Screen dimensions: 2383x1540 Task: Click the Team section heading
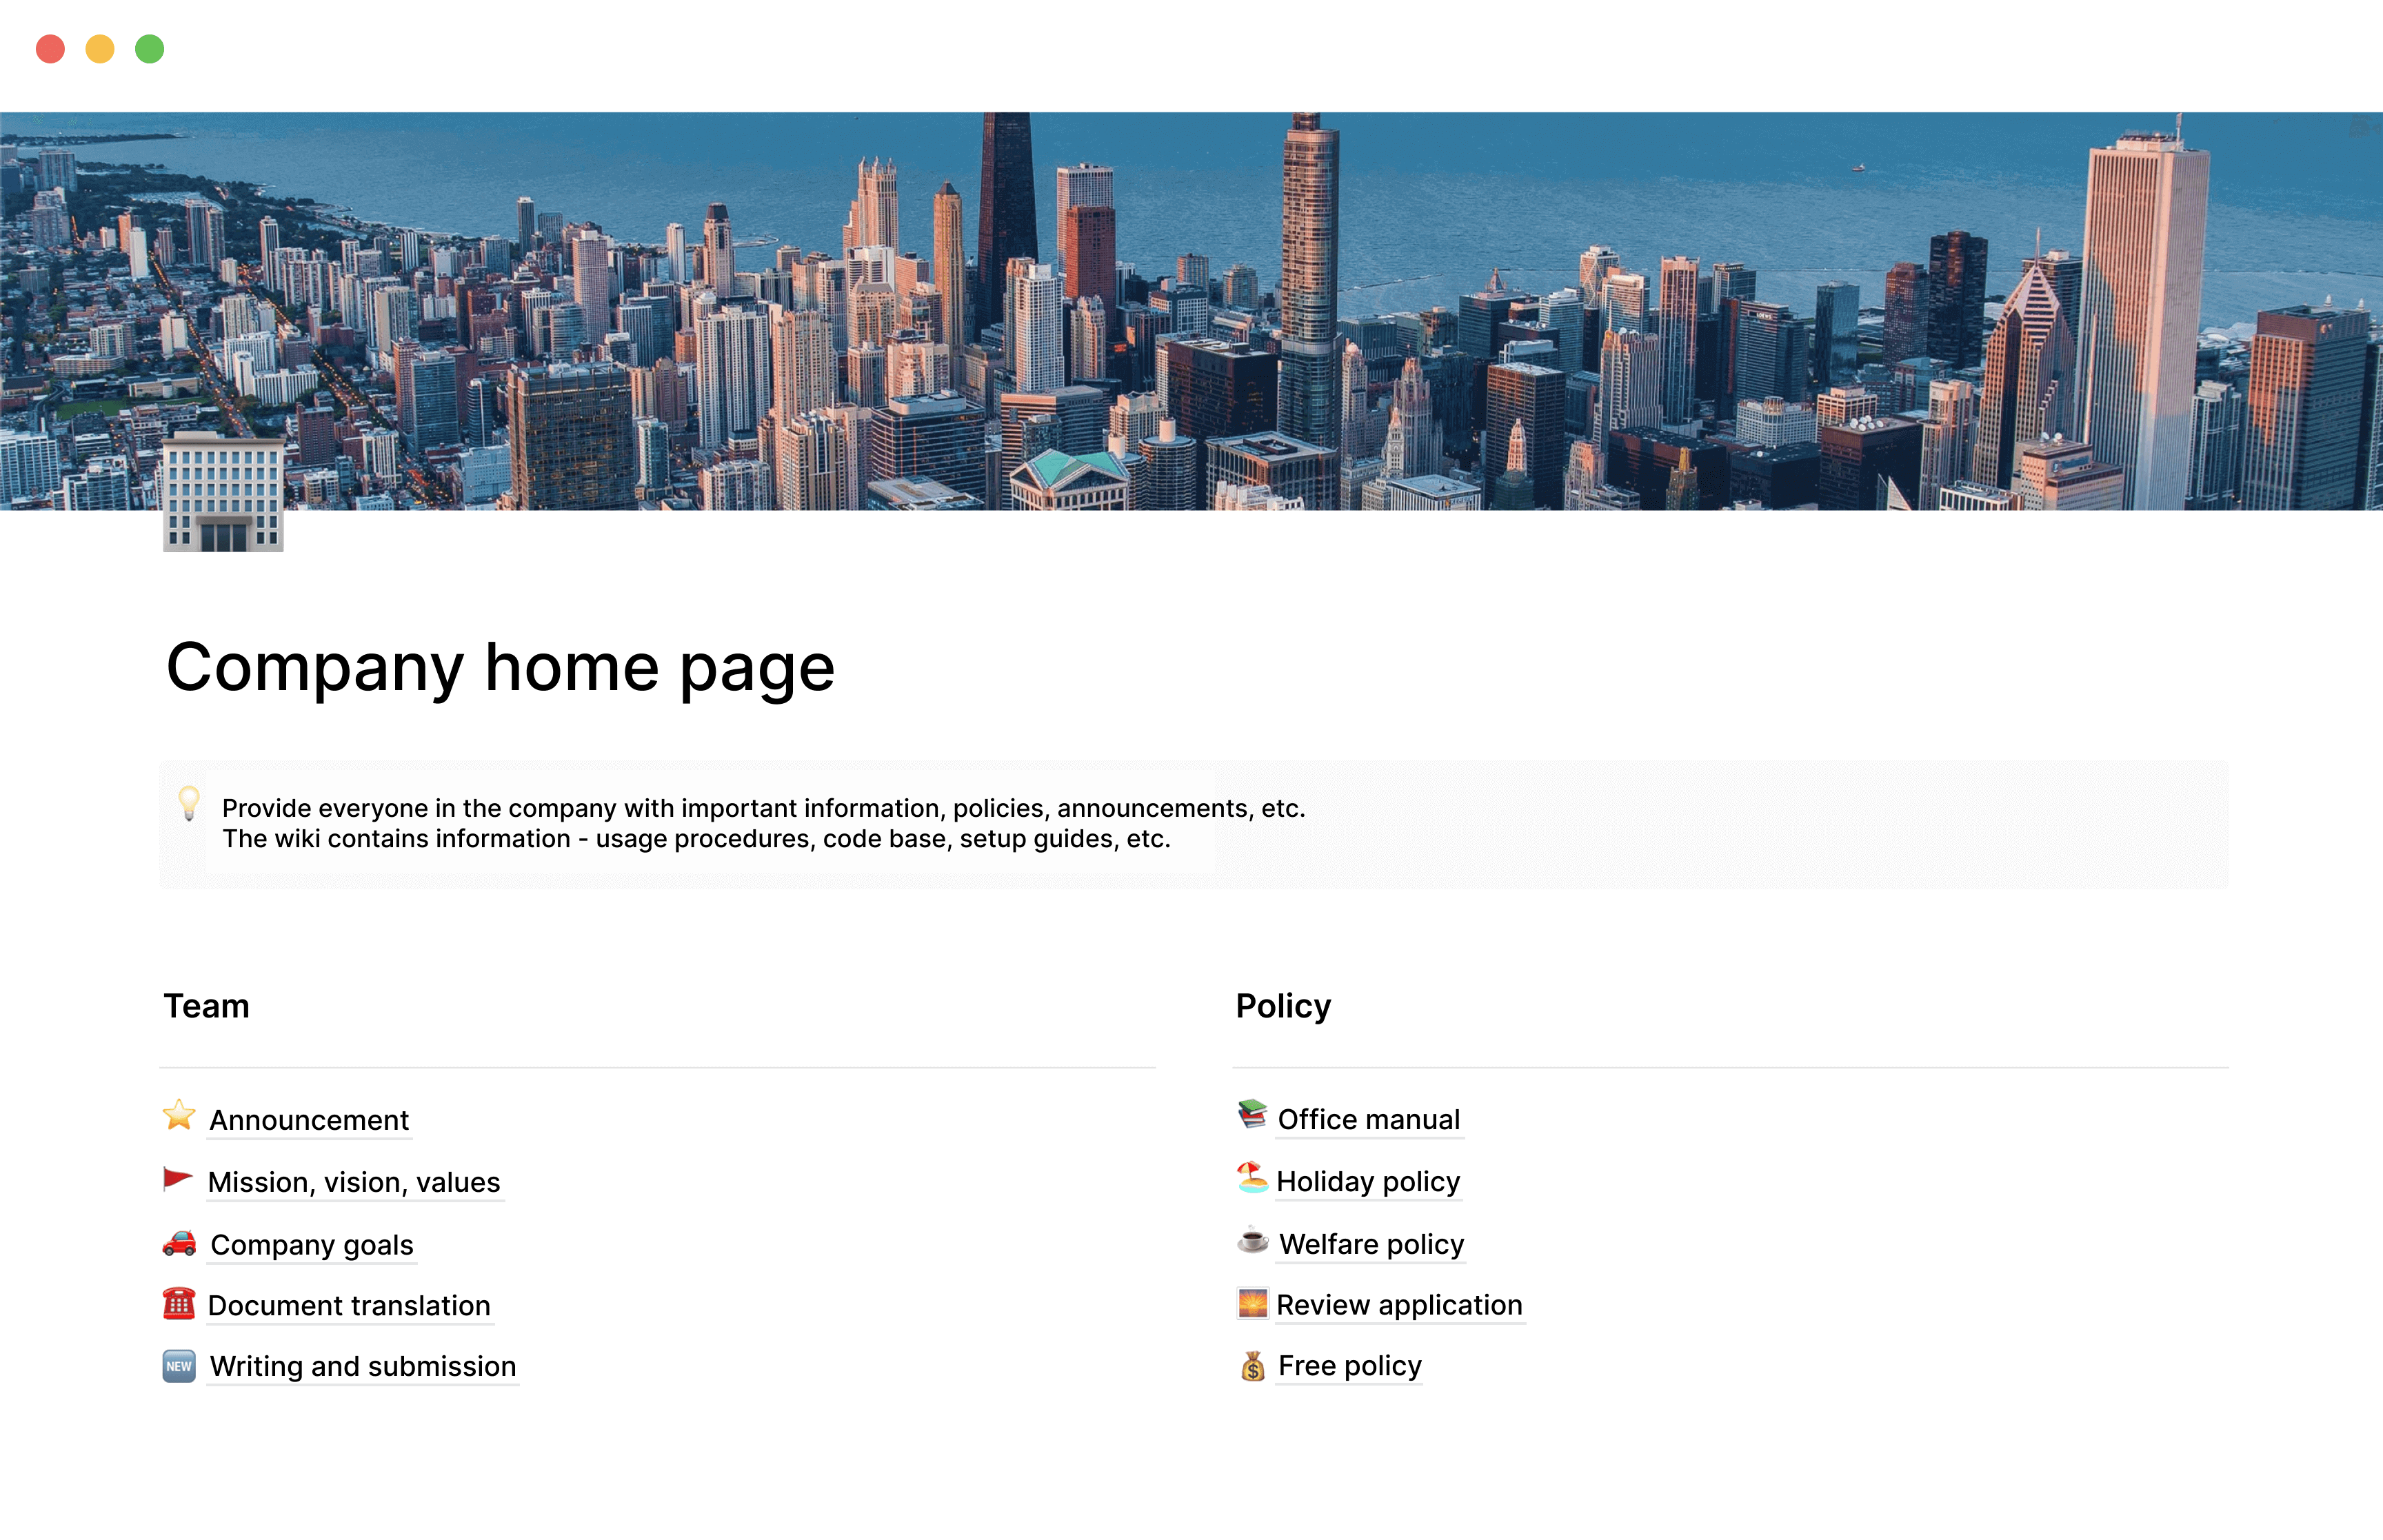click(x=206, y=1006)
